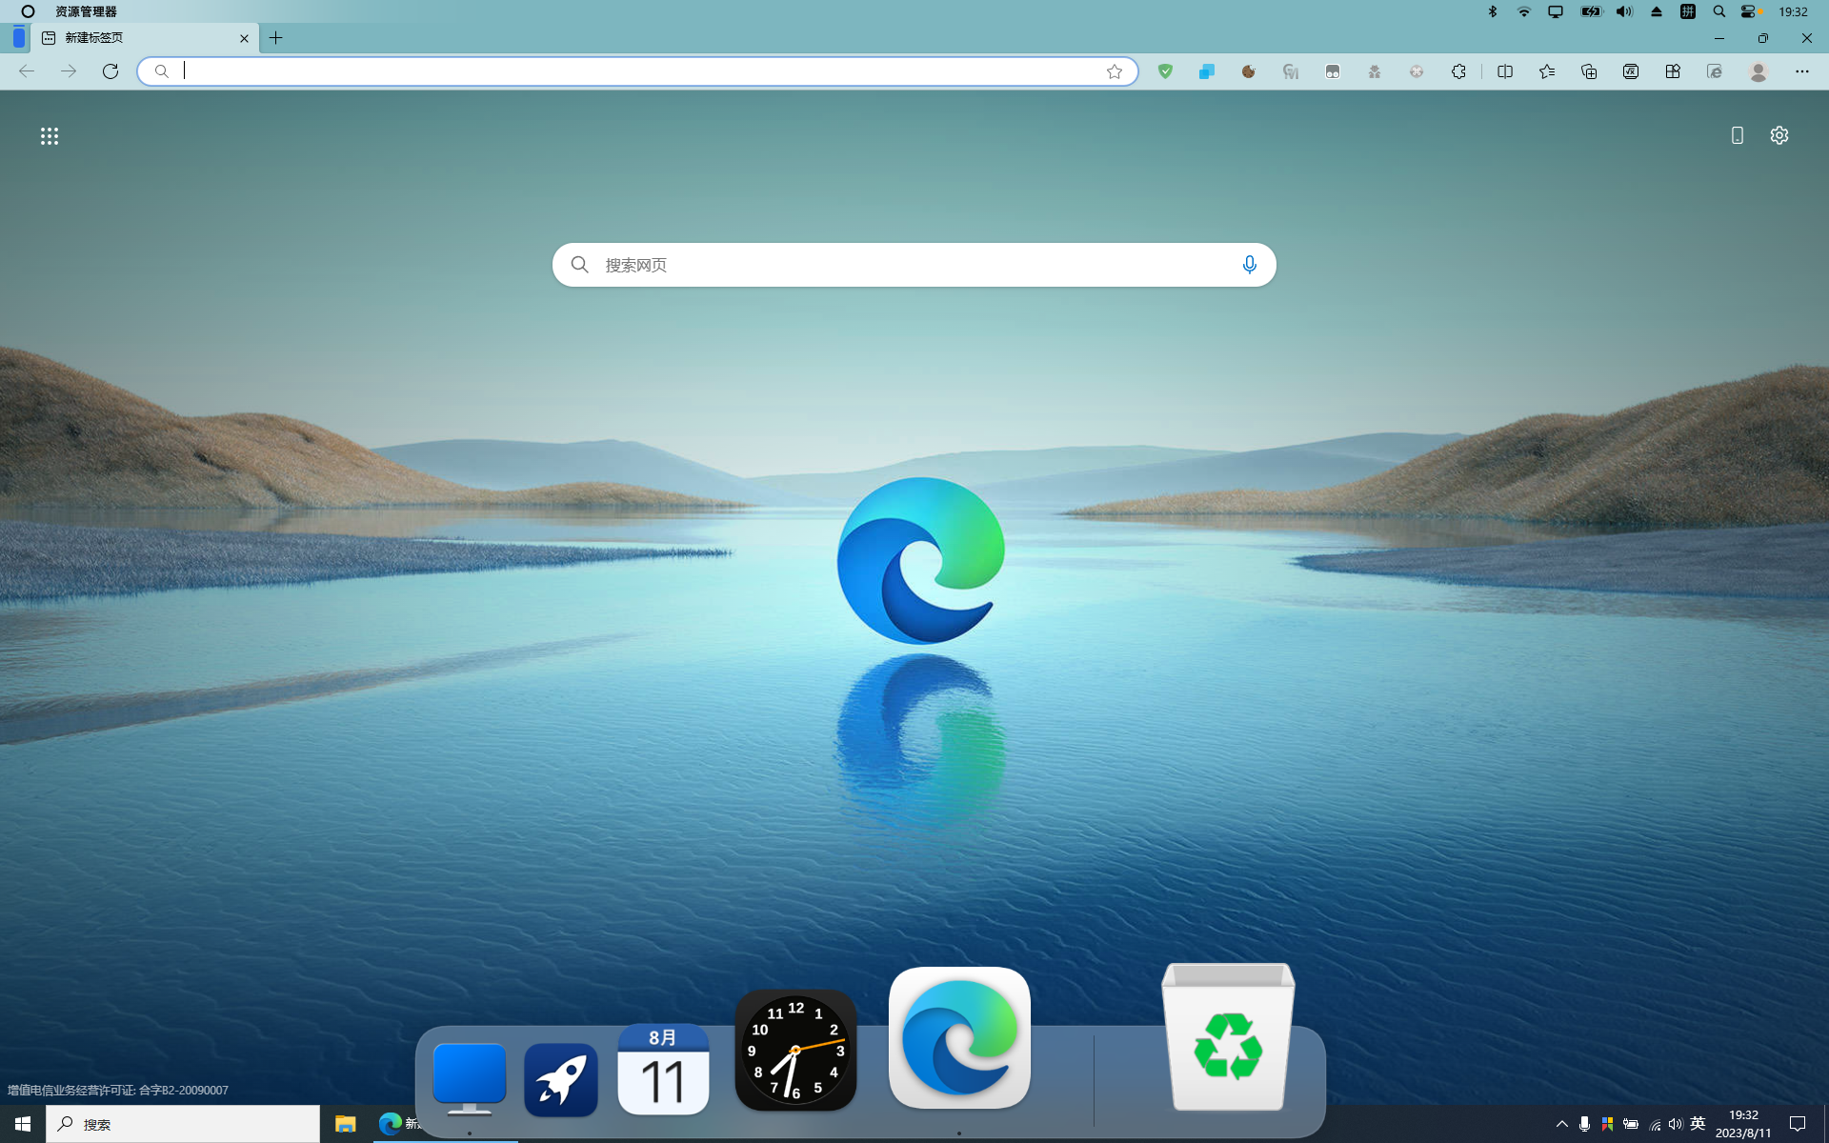Click the 19:32 clock in top menu bar
This screenshot has height=1143, width=1829.
pos(1794,11)
